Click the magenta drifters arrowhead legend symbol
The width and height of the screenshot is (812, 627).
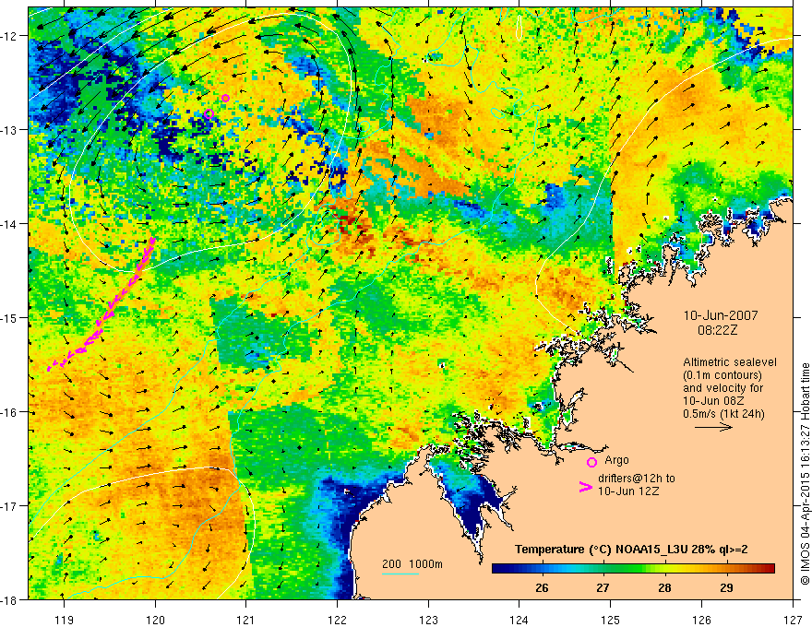585,487
